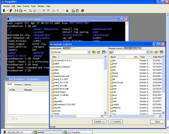This screenshot has height=134, width=169.
Task: Click the find next binoculars icon
Action: click(x=58, y=11)
